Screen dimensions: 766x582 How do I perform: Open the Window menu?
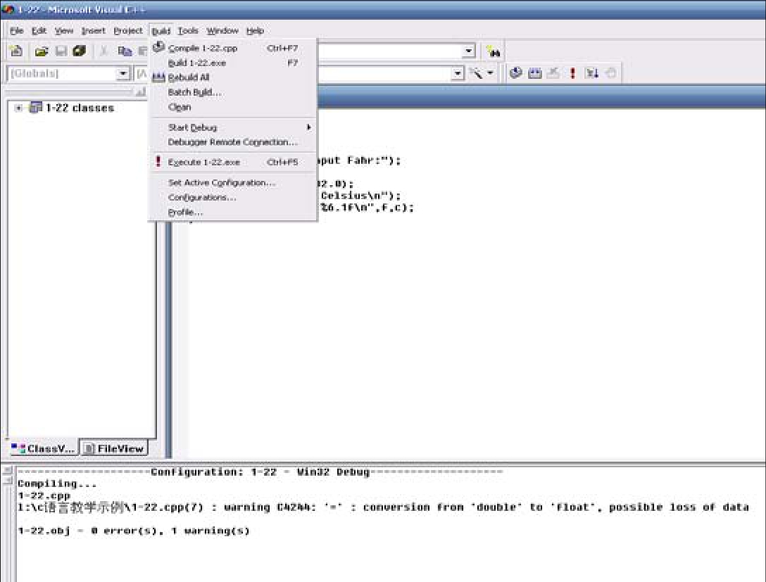tap(222, 31)
